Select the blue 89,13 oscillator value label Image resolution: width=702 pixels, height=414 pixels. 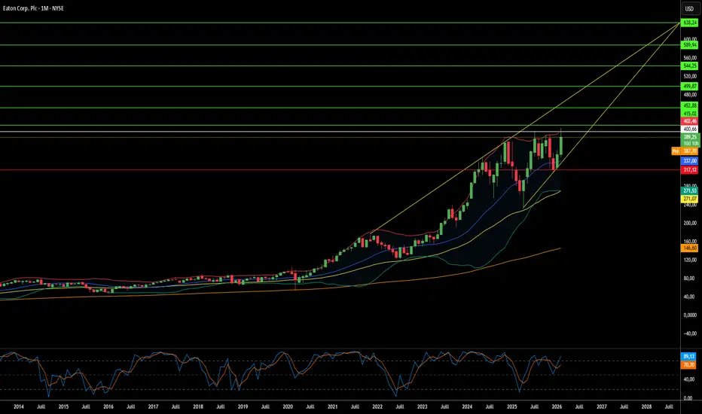point(688,357)
